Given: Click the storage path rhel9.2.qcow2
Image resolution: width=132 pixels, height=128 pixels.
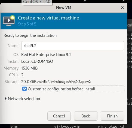Looking at the screenshot, I should coord(64,82).
